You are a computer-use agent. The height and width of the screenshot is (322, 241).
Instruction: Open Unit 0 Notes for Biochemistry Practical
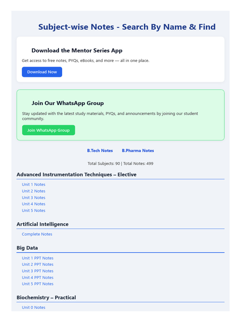tap(34, 308)
